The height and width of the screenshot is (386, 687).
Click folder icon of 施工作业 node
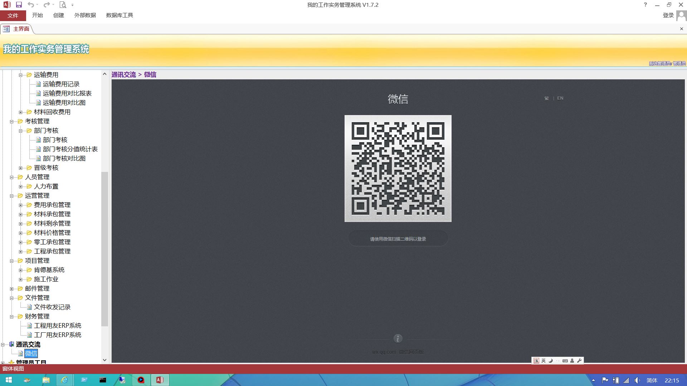point(29,279)
